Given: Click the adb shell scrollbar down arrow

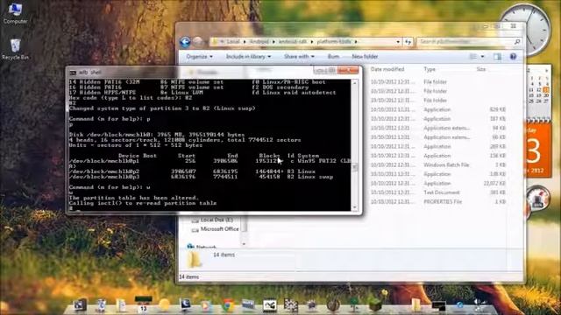Looking at the screenshot, I should 354,207.
